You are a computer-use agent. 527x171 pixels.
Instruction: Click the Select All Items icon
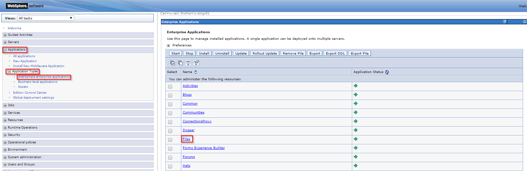coord(172,63)
